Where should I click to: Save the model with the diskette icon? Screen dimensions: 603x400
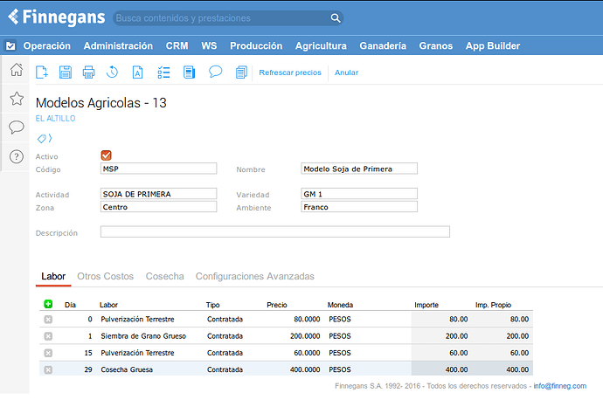[65, 72]
